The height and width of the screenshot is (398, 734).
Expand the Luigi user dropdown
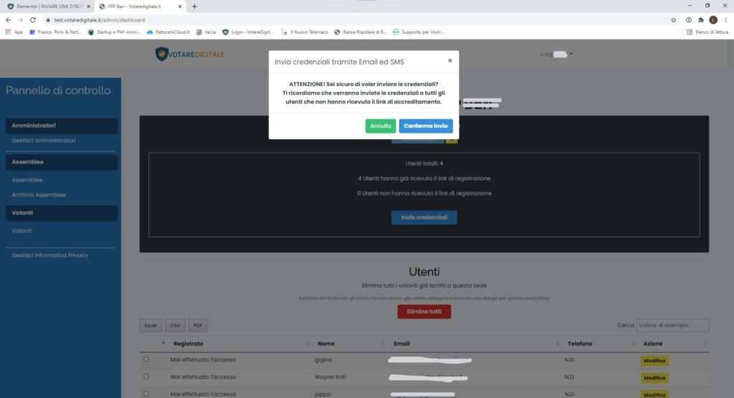click(x=558, y=54)
